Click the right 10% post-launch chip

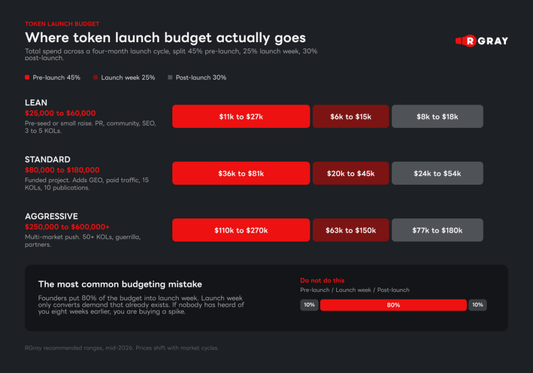pyautogui.click(x=478, y=305)
